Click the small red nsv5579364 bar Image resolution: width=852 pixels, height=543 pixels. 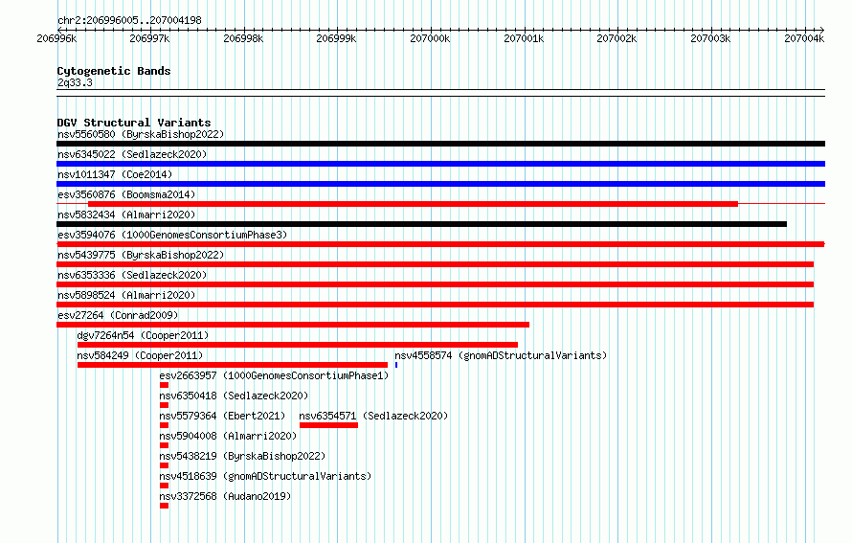pos(164,425)
